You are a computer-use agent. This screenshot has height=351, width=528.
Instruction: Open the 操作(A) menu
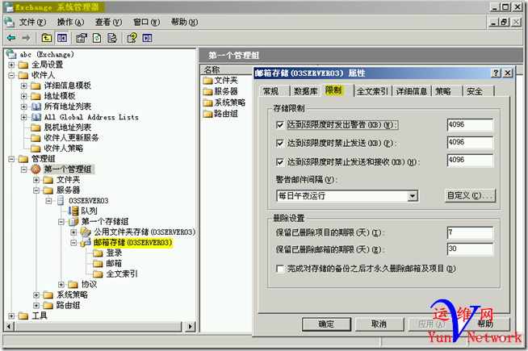(x=70, y=23)
